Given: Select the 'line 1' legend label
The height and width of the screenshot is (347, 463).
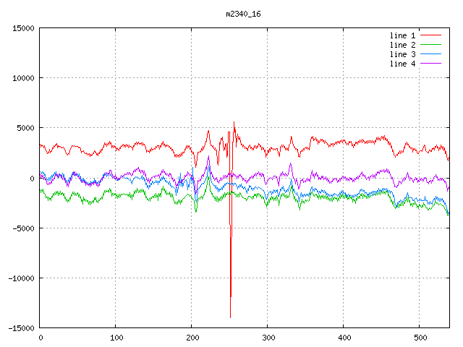Looking at the screenshot, I should [402, 35].
